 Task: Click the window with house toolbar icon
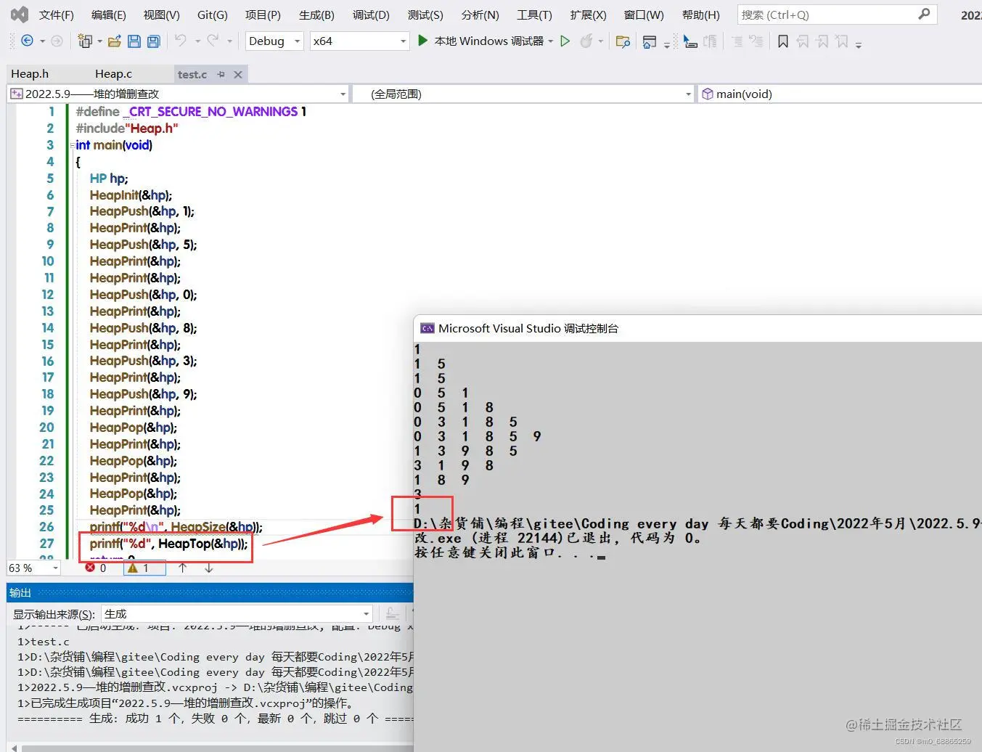click(x=650, y=41)
